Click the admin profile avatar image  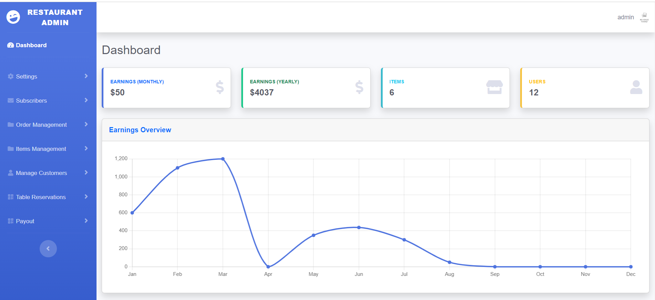[x=644, y=17]
